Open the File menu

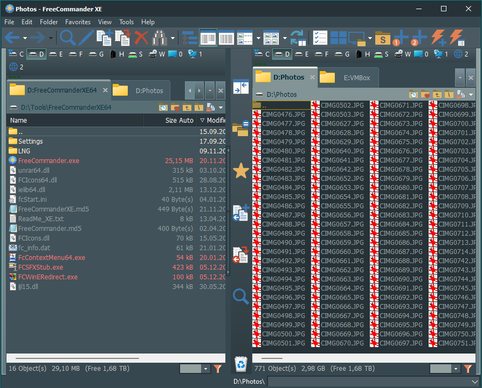[x=9, y=22]
